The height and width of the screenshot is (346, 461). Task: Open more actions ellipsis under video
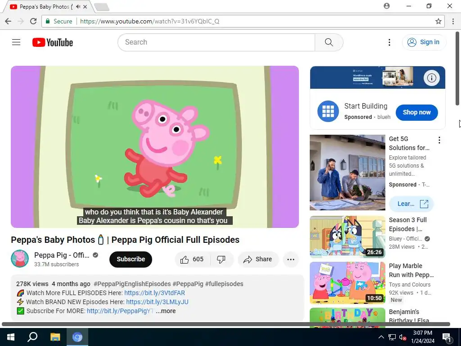coord(291,259)
